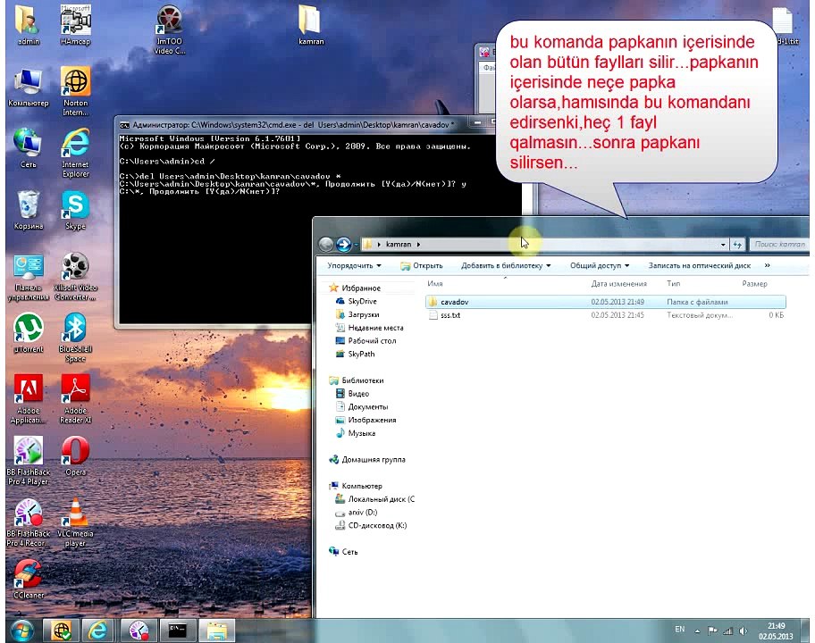Launch Adobe Reader XI shortcut
This screenshot has height=643, width=815.
[75, 399]
